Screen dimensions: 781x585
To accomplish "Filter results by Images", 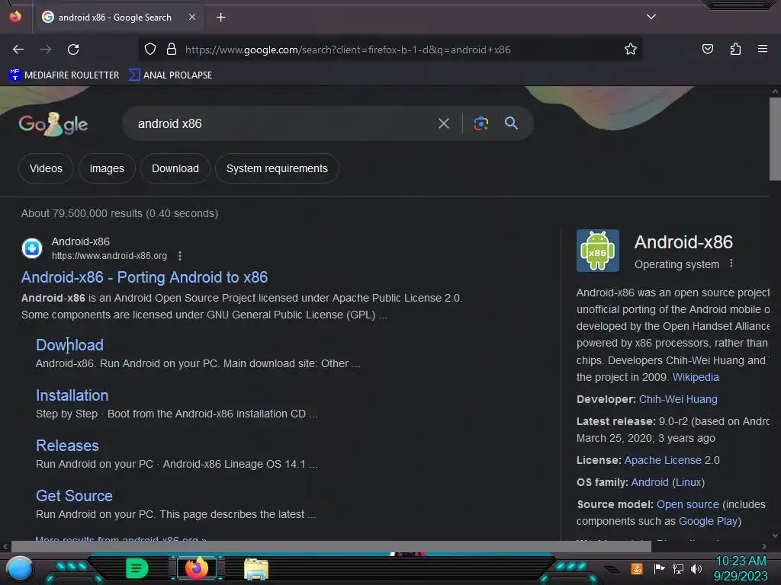I will (107, 168).
